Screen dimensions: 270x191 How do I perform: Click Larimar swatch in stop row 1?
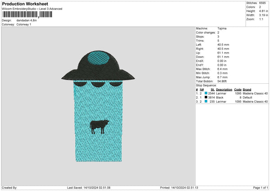pos(206,93)
